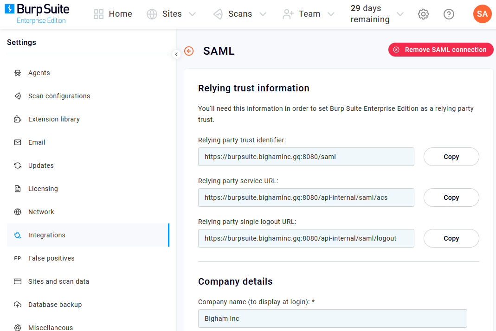Select the Network globe icon
Viewport: 496px width, 331px height.
click(17, 212)
